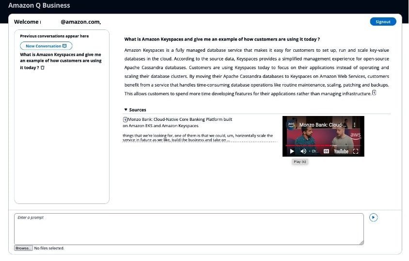
Task: Open the video's three-dot options menu
Action: (x=355, y=125)
